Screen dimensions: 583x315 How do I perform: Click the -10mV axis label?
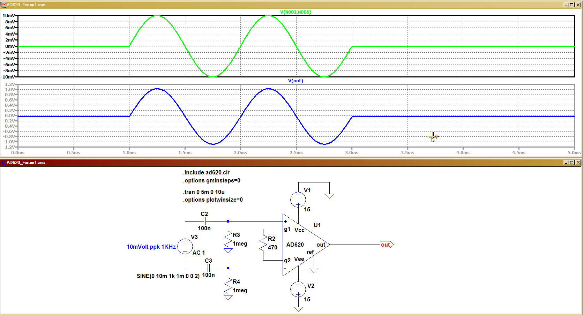[8, 77]
